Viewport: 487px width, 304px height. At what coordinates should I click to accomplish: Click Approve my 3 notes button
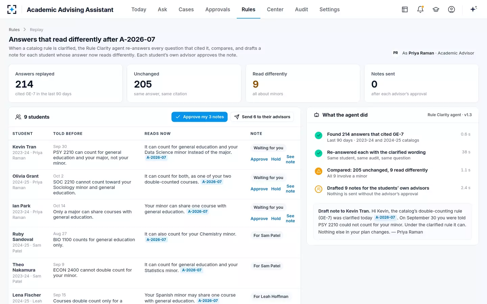point(200,117)
